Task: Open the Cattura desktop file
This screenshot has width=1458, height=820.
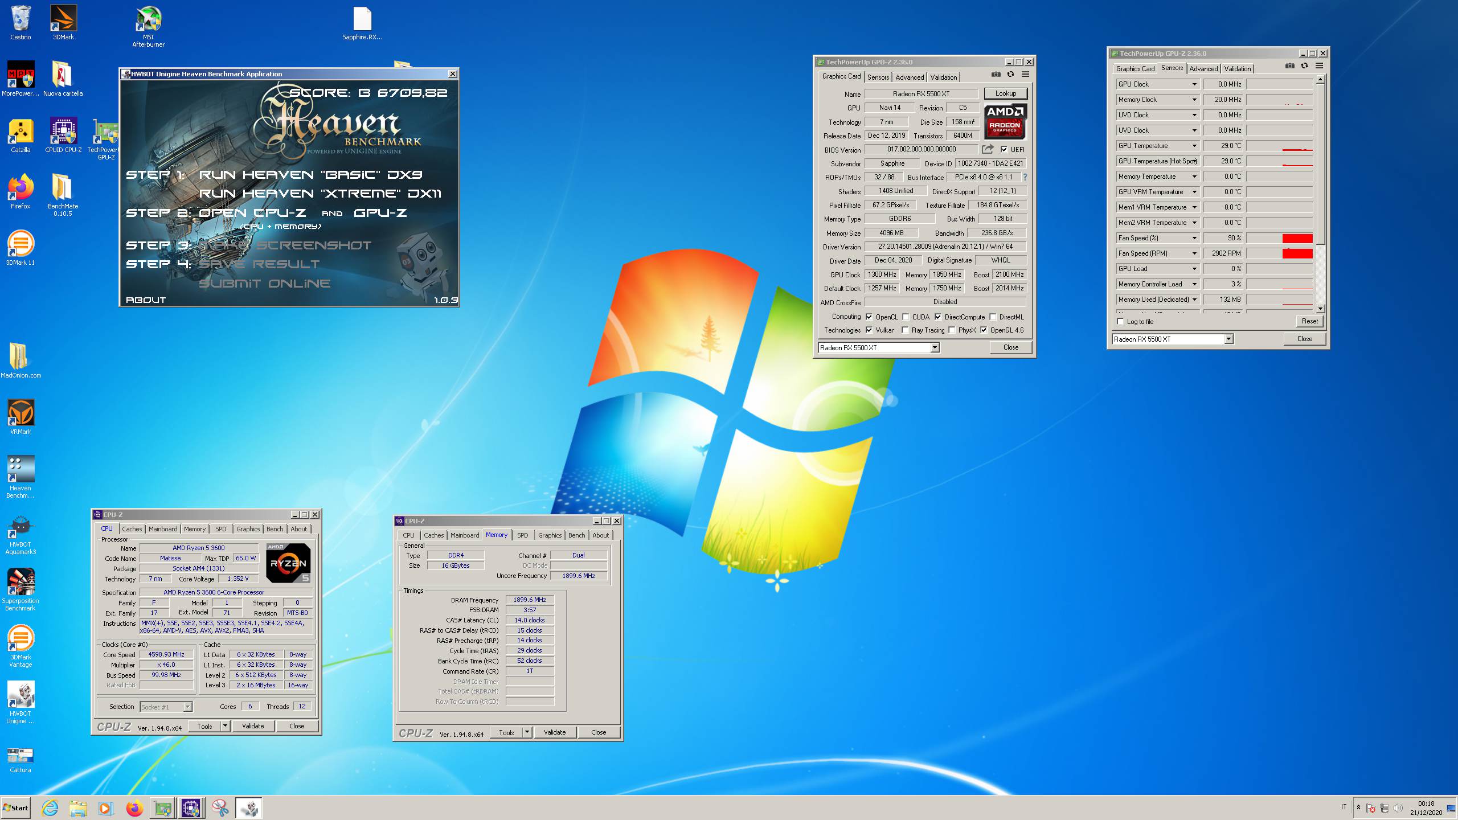Action: [x=21, y=760]
